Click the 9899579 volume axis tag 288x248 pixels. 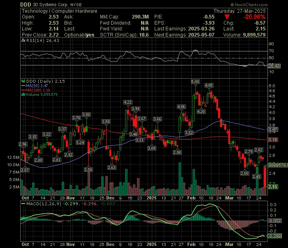click(278, 165)
